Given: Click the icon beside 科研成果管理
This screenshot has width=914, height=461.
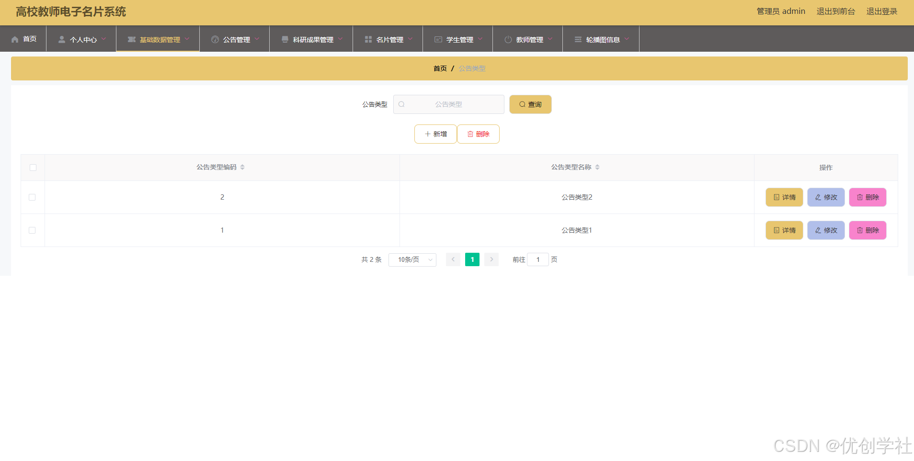Looking at the screenshot, I should [285, 39].
